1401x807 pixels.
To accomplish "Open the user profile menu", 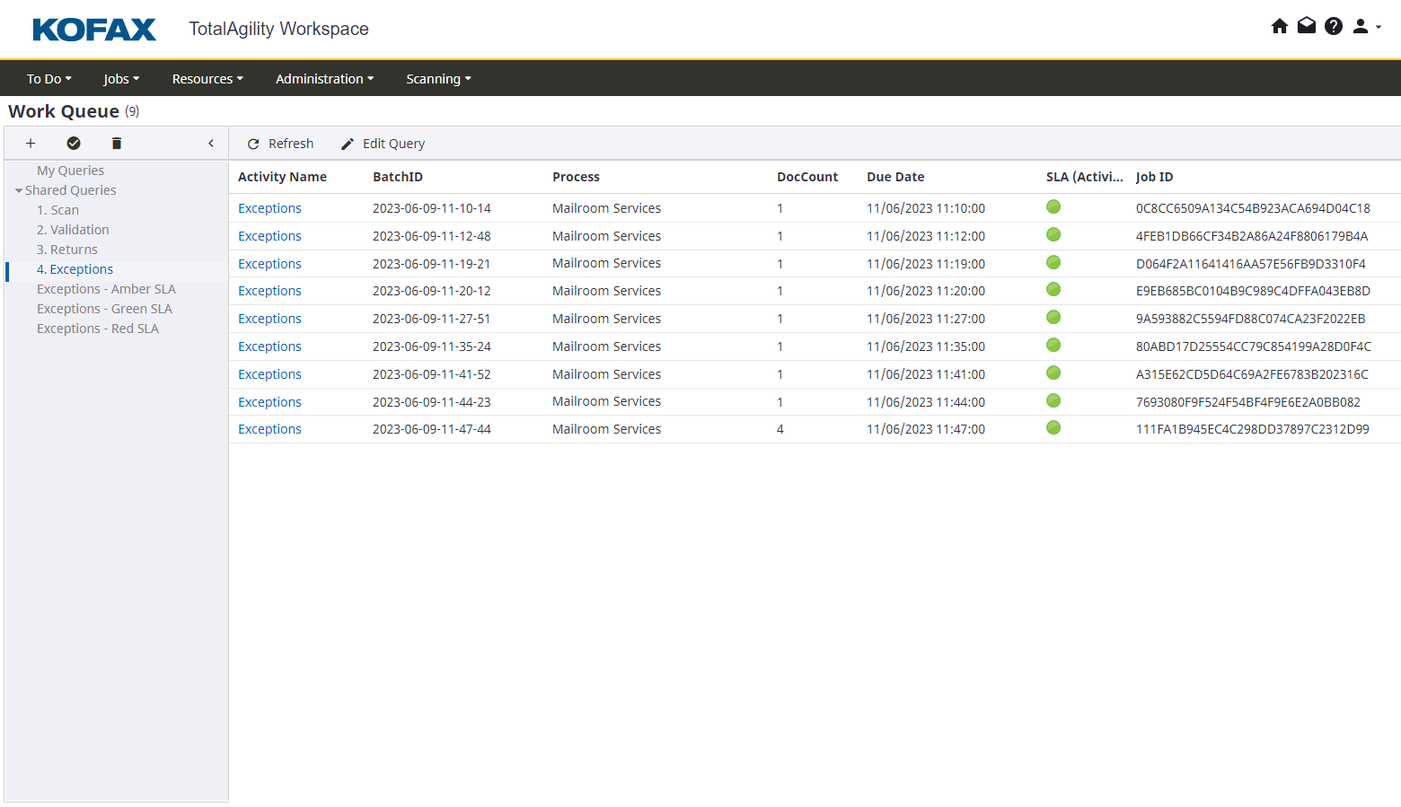I will tap(1367, 26).
